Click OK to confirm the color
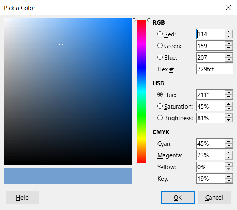Viewport: 237px width, 210px height. (178, 197)
